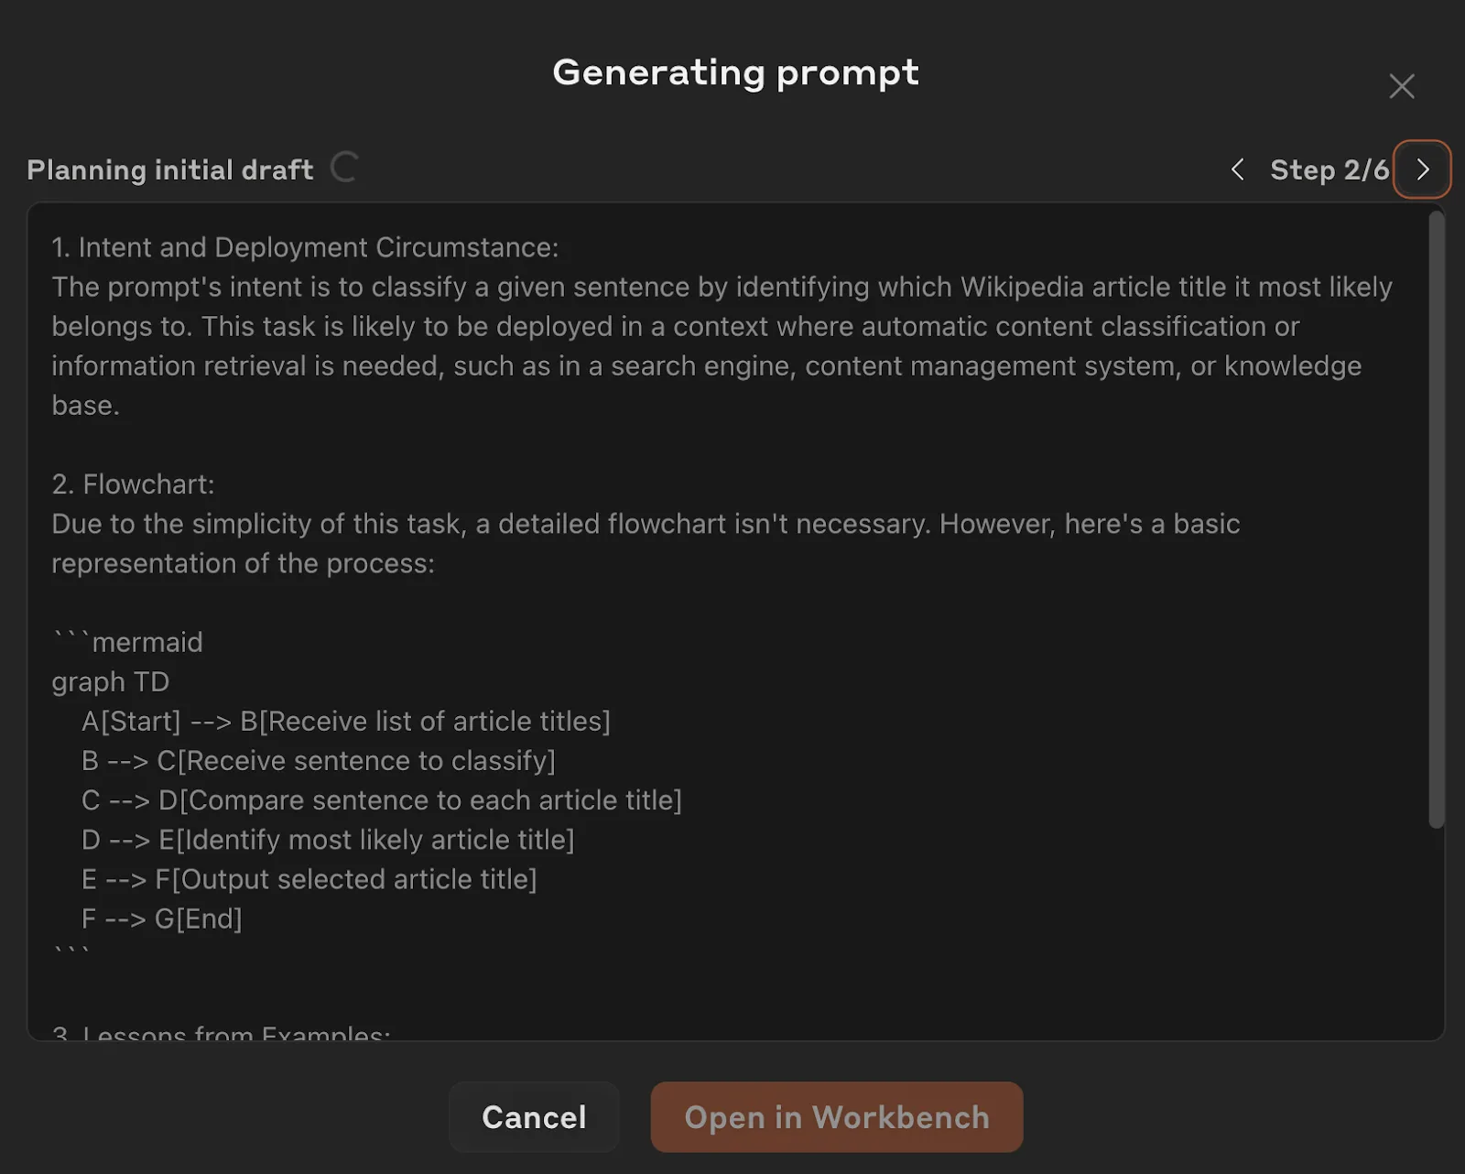Dismiss the Generating prompt dialog with X
This screenshot has height=1174, width=1465.
click(x=1402, y=85)
